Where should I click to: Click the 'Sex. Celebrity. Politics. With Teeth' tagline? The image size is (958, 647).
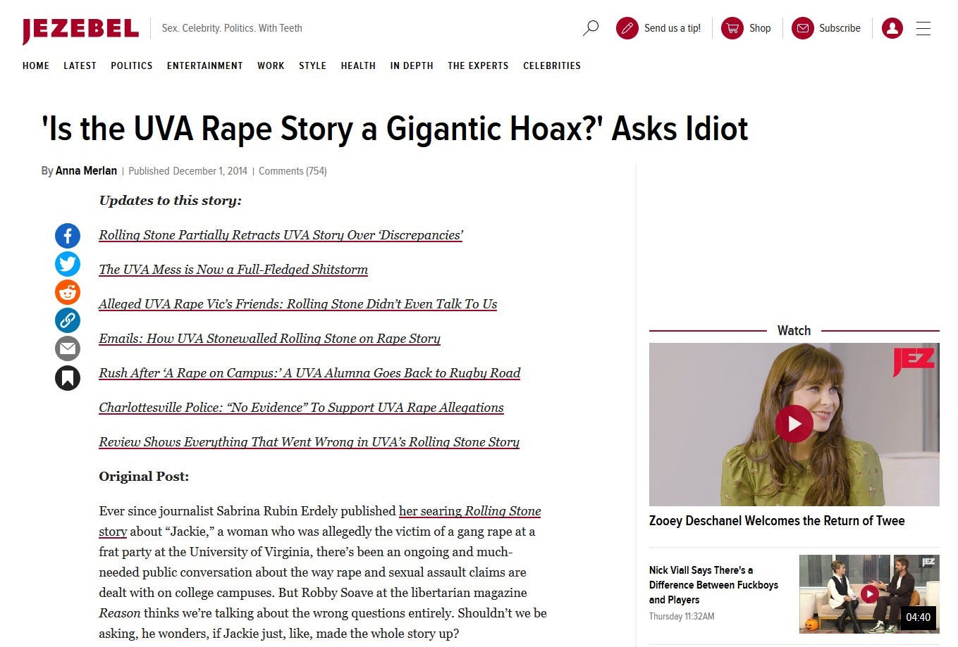pos(232,28)
